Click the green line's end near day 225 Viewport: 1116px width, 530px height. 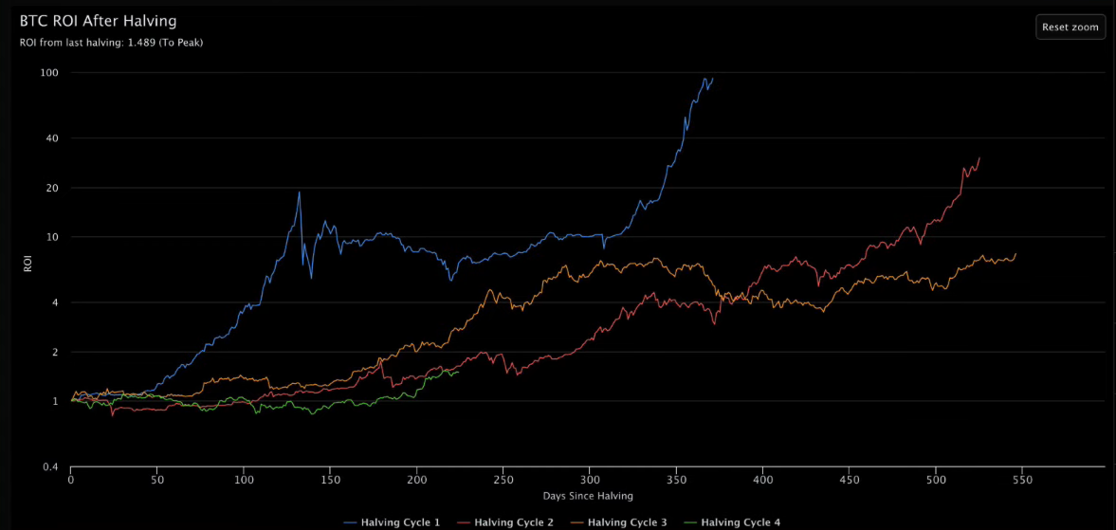pyautogui.click(x=459, y=372)
